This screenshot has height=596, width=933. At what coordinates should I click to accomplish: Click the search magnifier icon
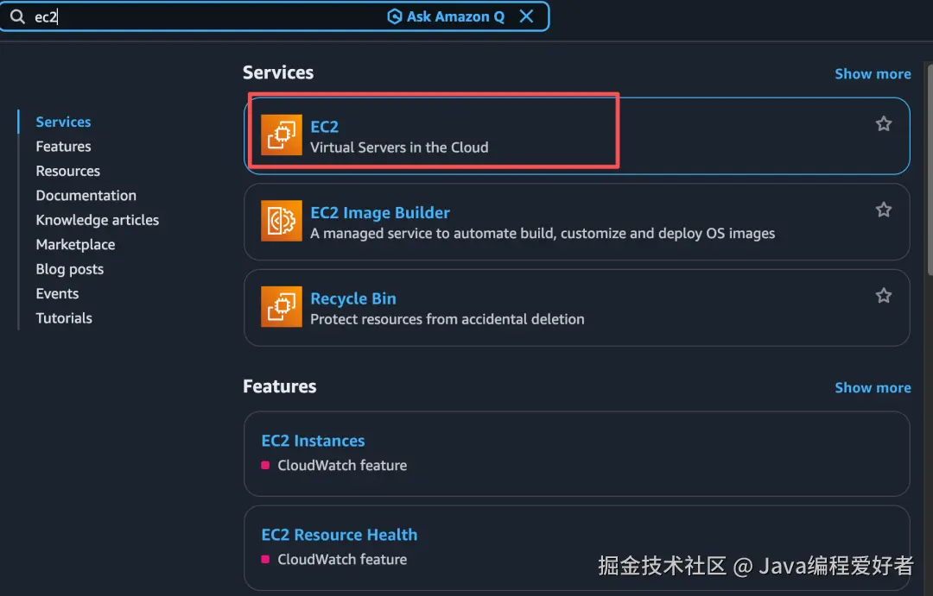click(x=17, y=17)
